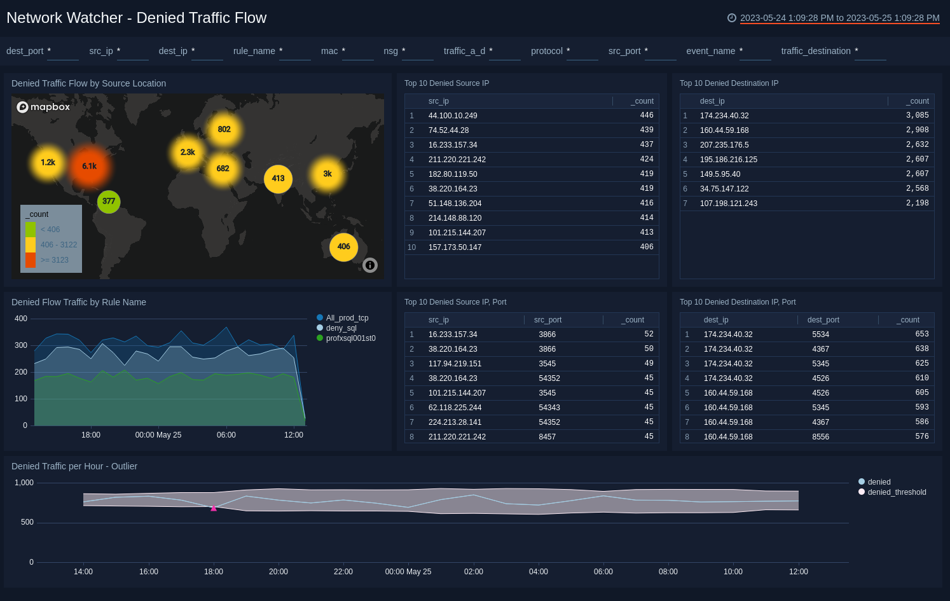Click the mac filter field
The width and height of the screenshot is (950, 601).
358,52
